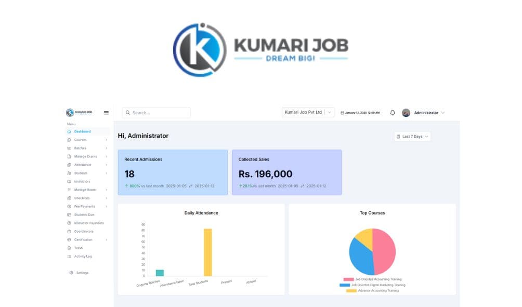The width and height of the screenshot is (522, 307).
Task: Open notifications bell icon
Action: pos(393,113)
